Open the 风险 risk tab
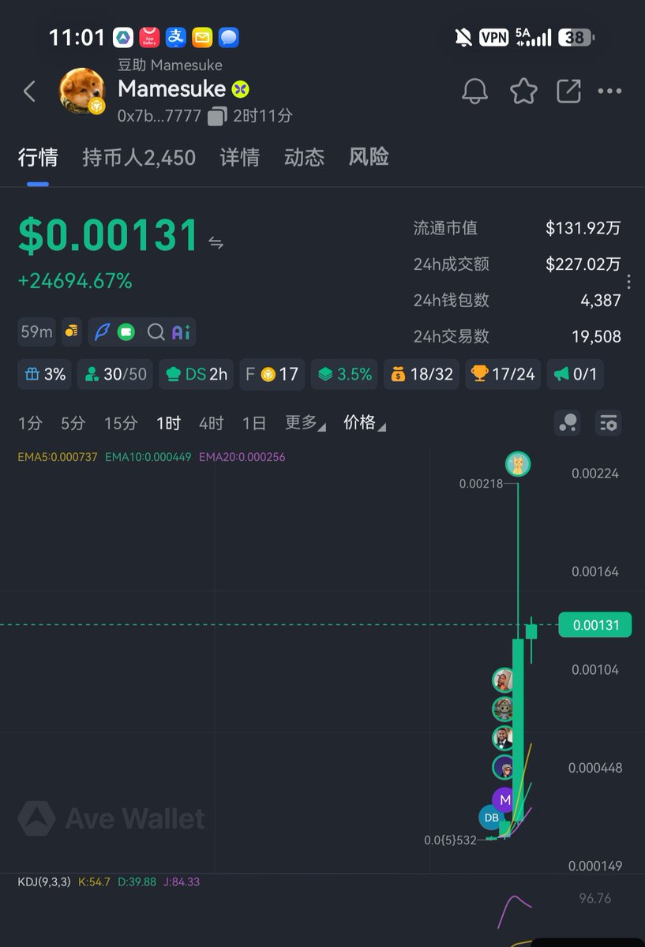The width and height of the screenshot is (645, 947). pos(369,157)
